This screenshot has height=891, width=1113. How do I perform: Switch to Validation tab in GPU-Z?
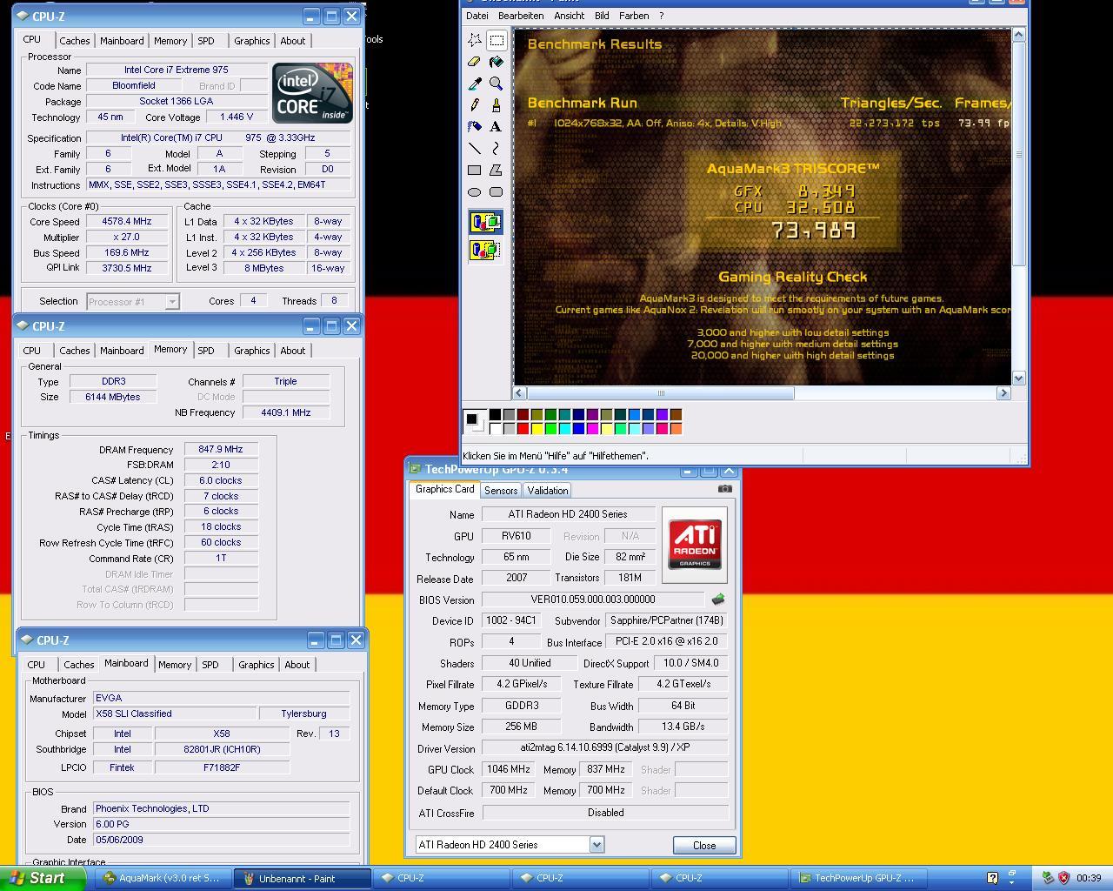point(548,491)
